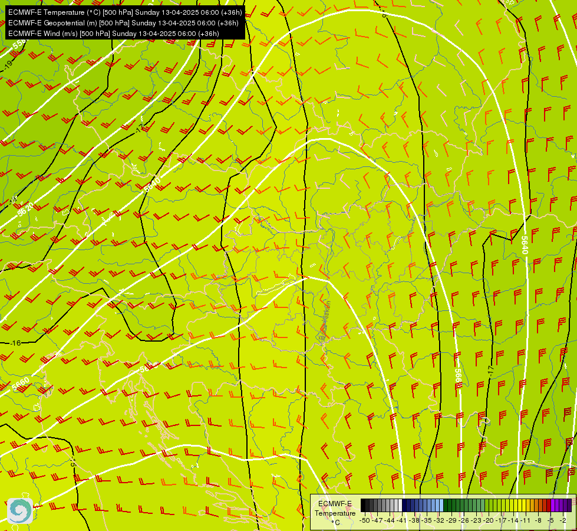Select the ECMWF-E Wind 500 hPa title line

point(114,34)
